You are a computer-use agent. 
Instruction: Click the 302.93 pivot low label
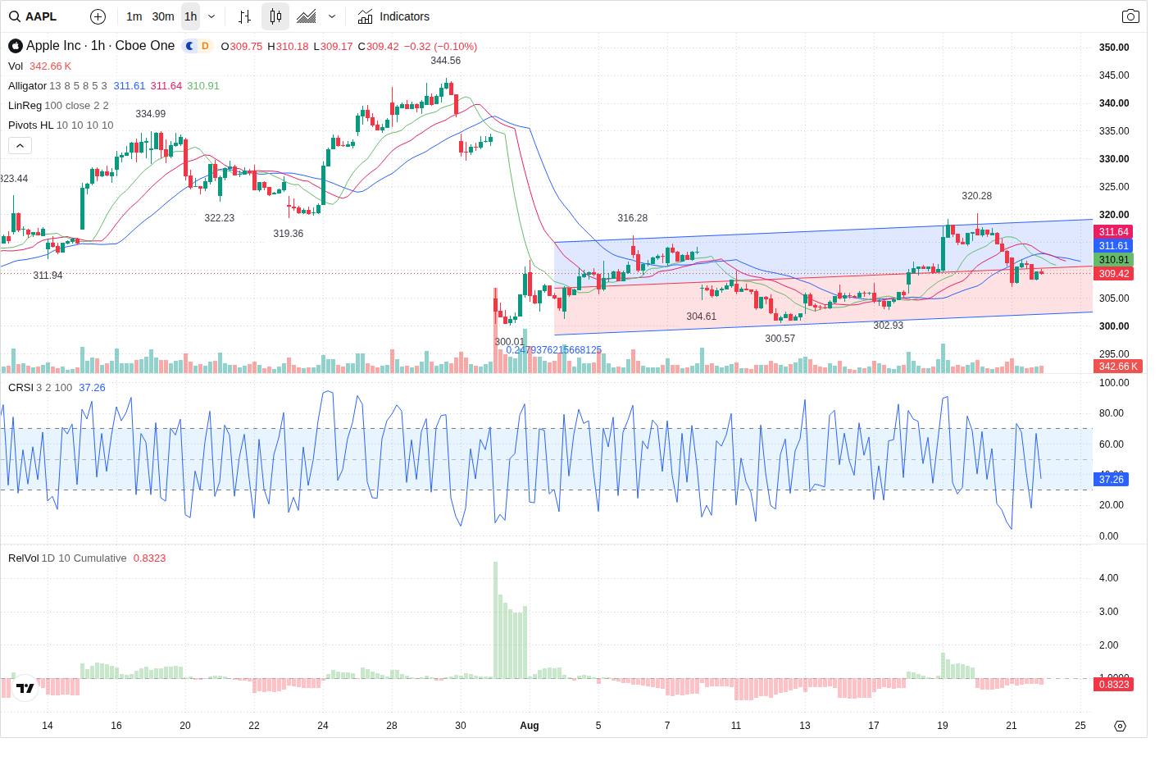click(x=889, y=326)
